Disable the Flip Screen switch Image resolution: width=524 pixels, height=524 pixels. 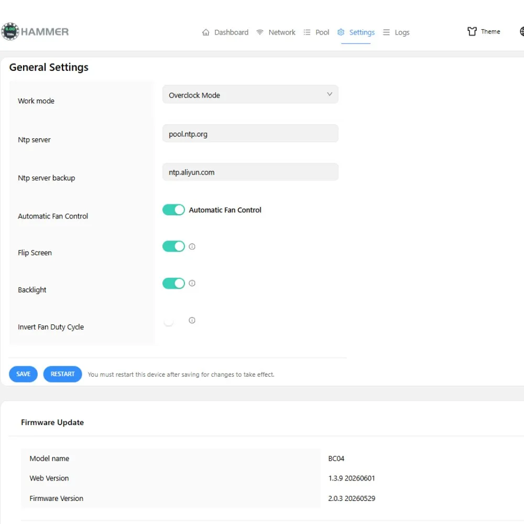pos(173,246)
